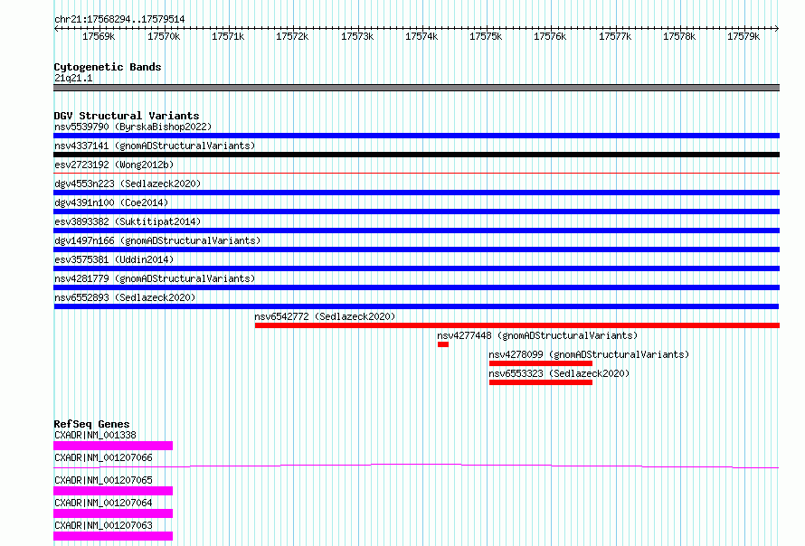Click the CXADR|NM_001207063 gene label
Screen dimensions: 805x546
pos(103,525)
